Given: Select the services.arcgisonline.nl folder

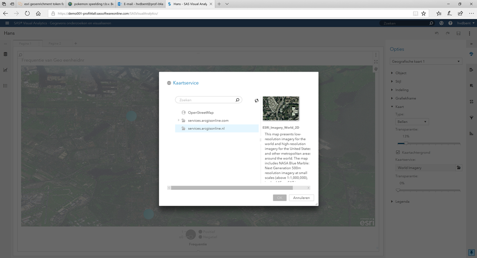Looking at the screenshot, I should tap(217, 129).
